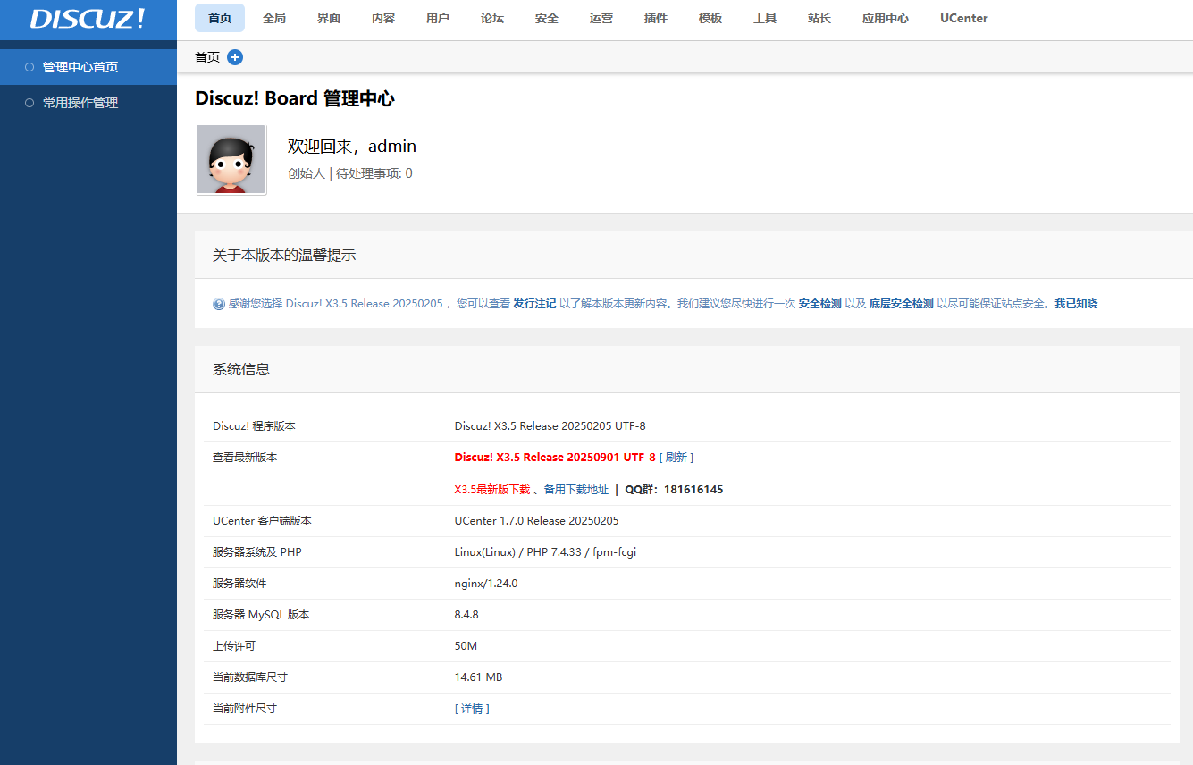Open the 安全检测 link

[x=820, y=304]
